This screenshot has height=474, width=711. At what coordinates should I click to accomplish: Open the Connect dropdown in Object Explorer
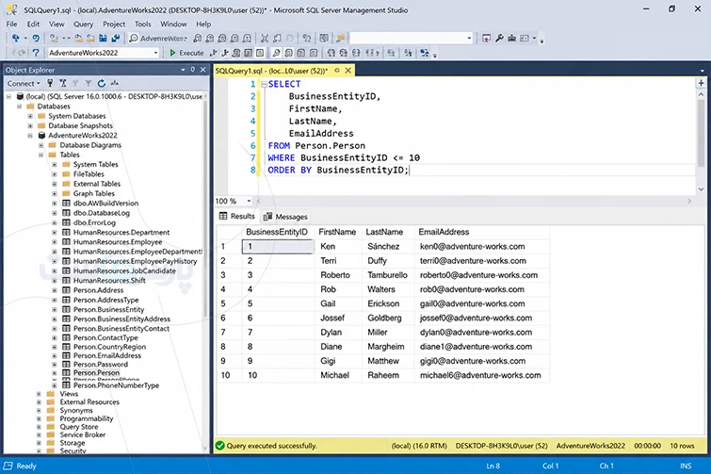click(x=24, y=83)
